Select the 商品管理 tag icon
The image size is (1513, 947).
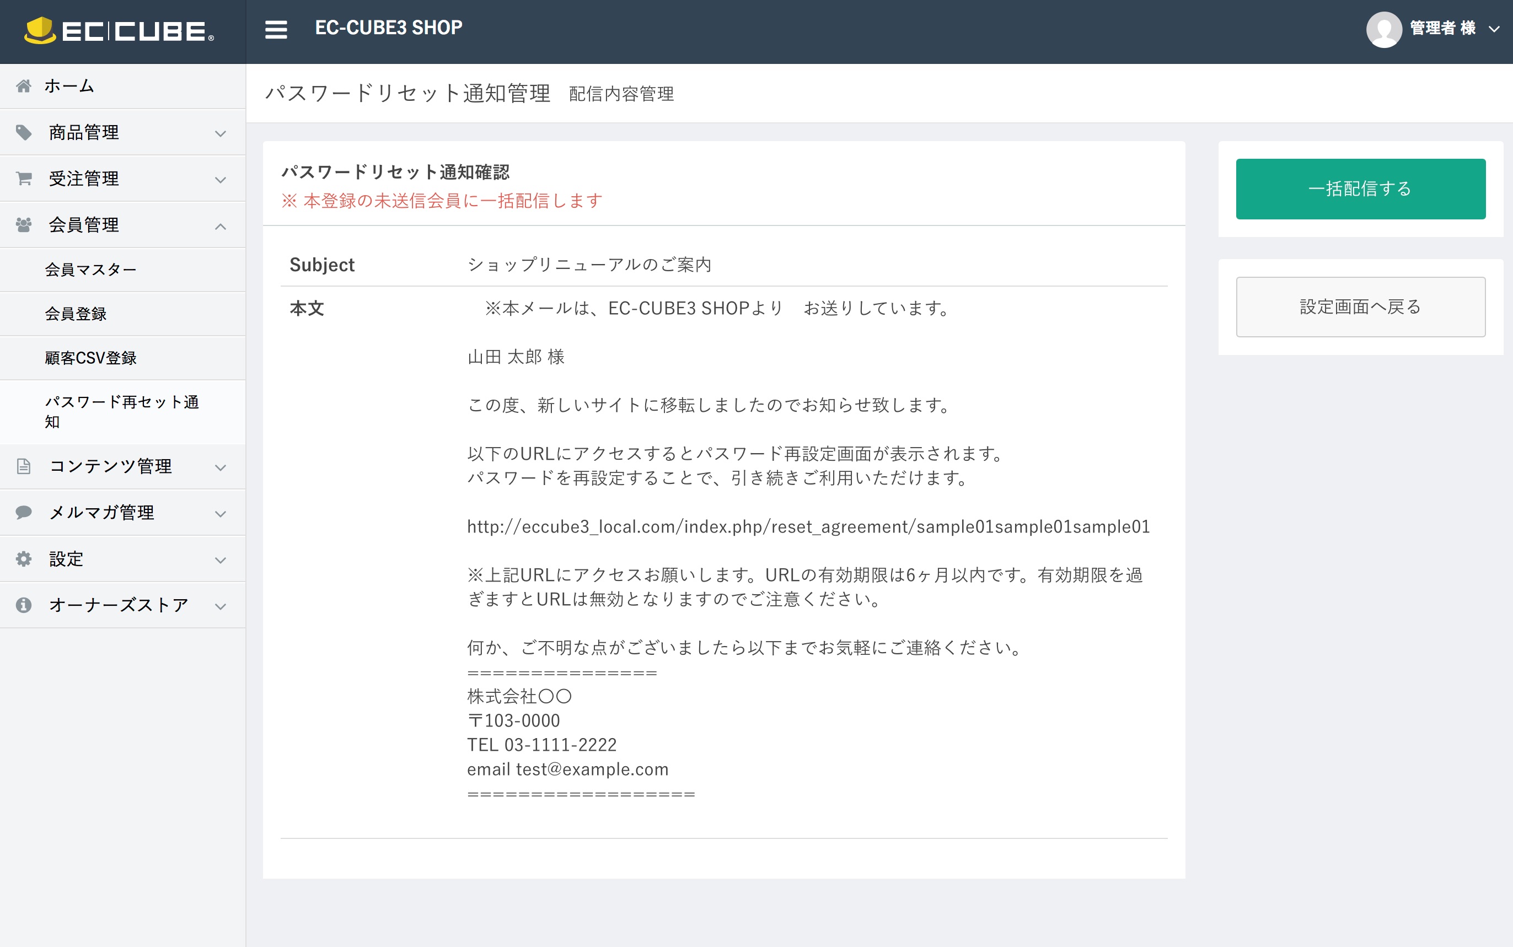coord(24,132)
